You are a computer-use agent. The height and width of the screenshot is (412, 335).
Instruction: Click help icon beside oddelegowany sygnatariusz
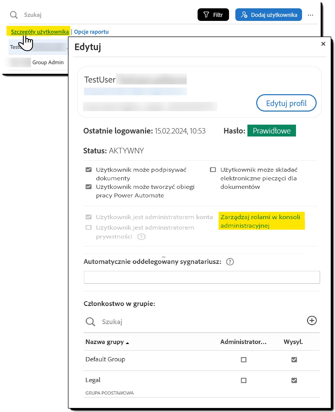click(230, 262)
